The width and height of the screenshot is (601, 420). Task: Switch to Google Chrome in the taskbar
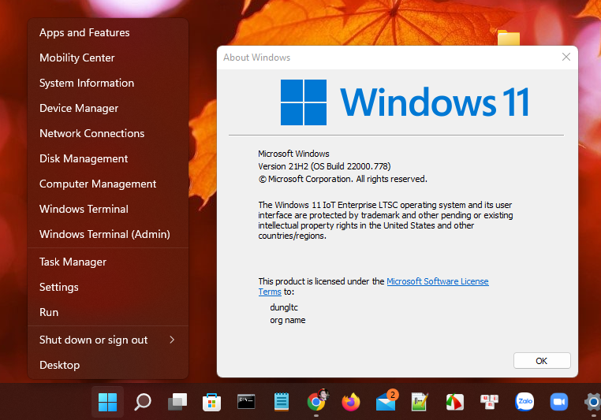click(316, 401)
